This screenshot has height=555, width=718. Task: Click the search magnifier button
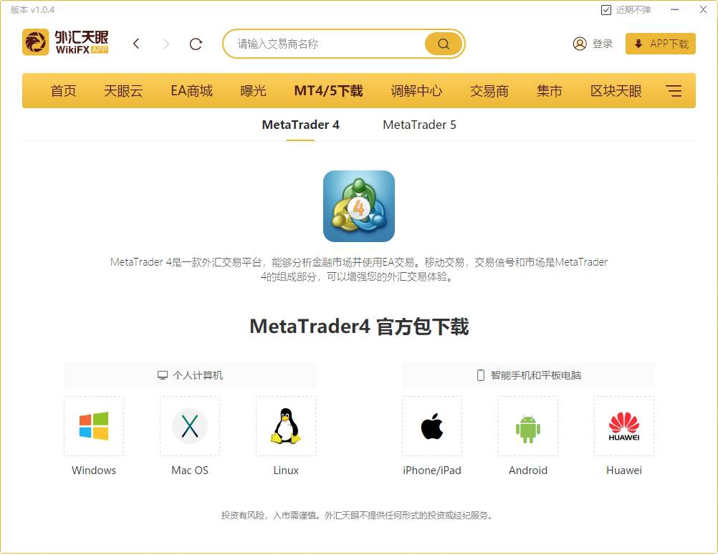tap(444, 44)
